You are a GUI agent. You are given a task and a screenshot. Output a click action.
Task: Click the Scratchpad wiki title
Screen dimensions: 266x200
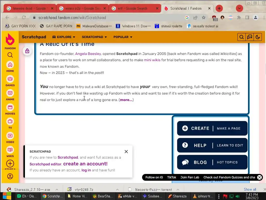click(x=34, y=37)
